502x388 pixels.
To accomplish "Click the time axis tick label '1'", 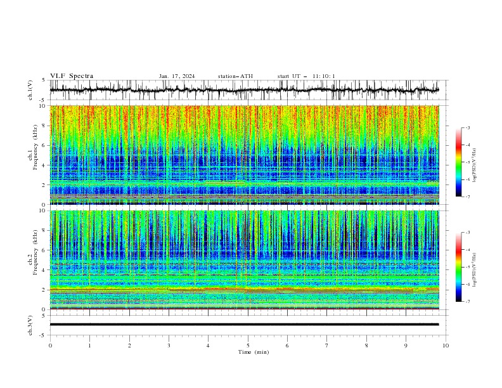I will 89,346.
